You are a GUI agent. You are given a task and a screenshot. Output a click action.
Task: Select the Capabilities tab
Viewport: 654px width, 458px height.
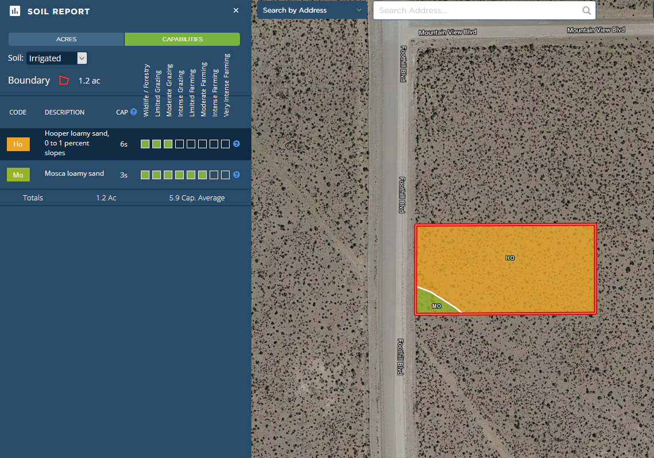coord(182,40)
